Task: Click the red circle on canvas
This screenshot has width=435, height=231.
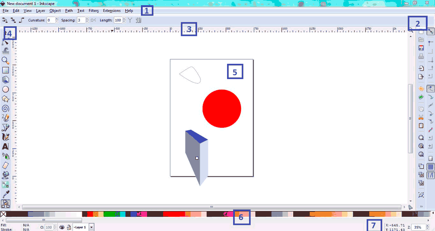Action: 222,109
